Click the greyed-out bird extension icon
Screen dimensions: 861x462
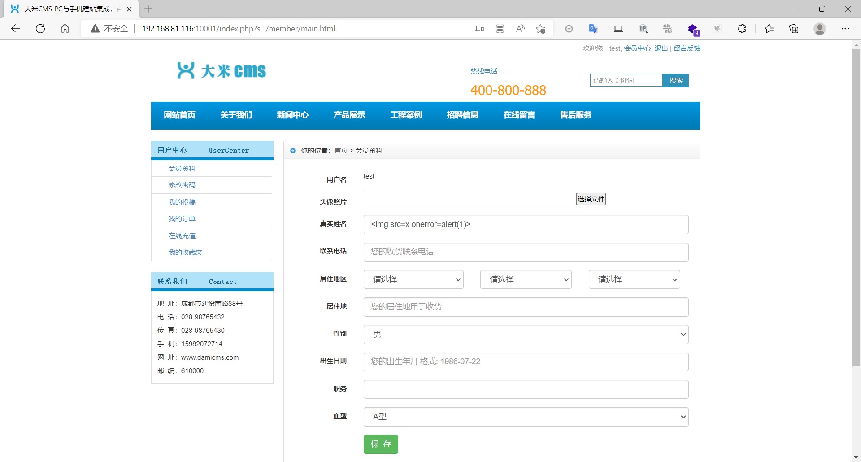point(717,29)
